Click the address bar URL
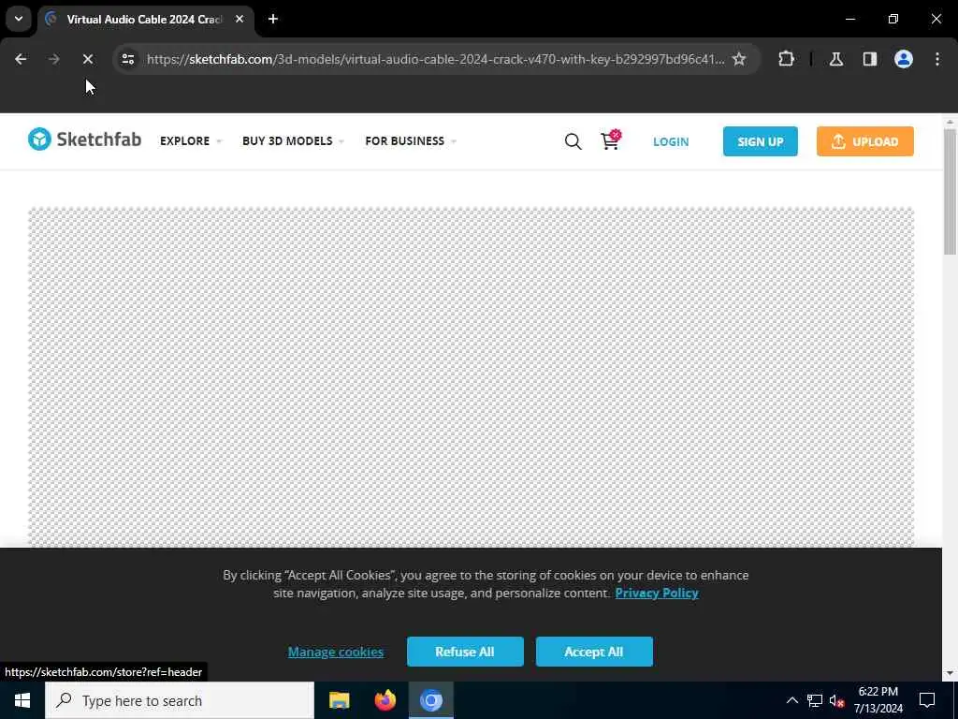Image resolution: width=958 pixels, height=719 pixels. coord(435,59)
